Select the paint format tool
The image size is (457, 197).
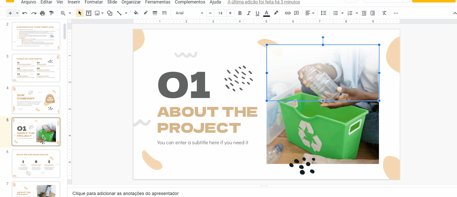51,13
